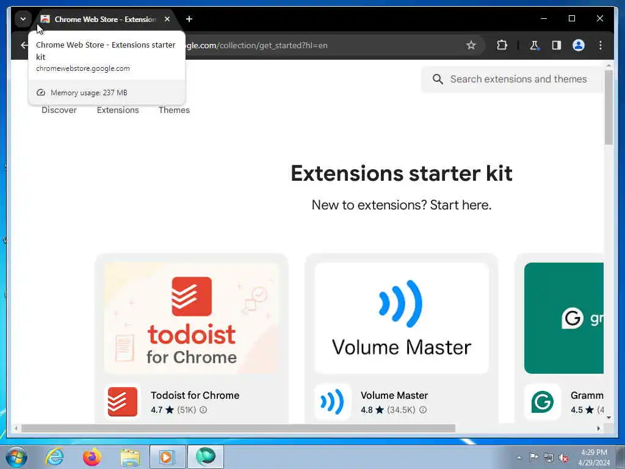This screenshot has width=625, height=469.
Task: Open Windows Explorer folder in taskbar
Action: pos(130,457)
